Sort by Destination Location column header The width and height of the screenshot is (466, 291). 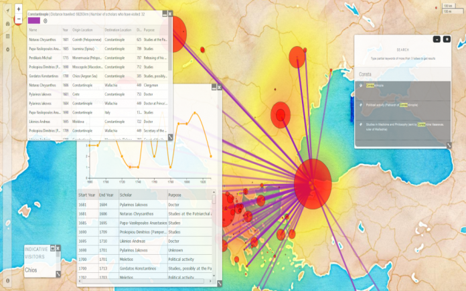(118, 30)
